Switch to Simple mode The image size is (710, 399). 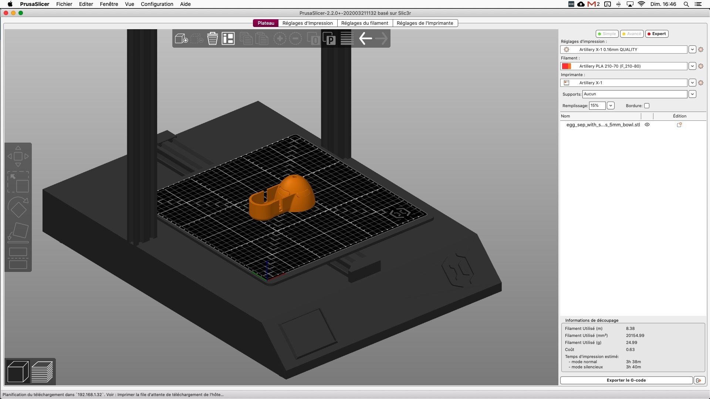coord(607,34)
